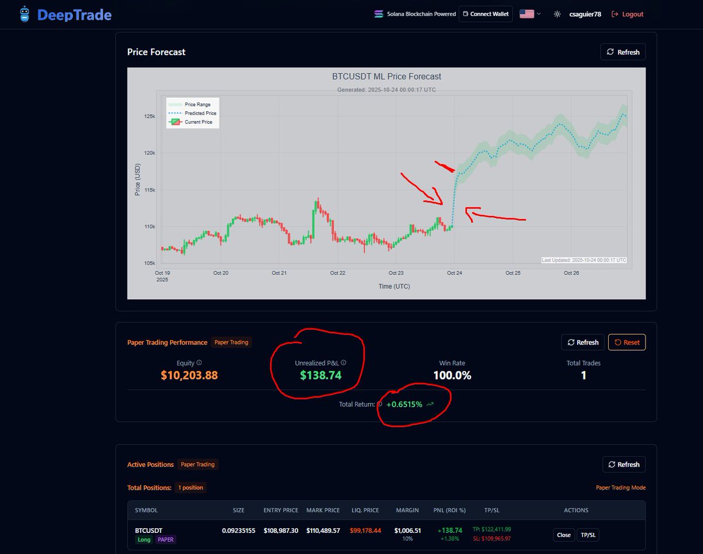Screen dimensions: 703x554
Task: Click the sun theme icon
Action: point(557,13)
